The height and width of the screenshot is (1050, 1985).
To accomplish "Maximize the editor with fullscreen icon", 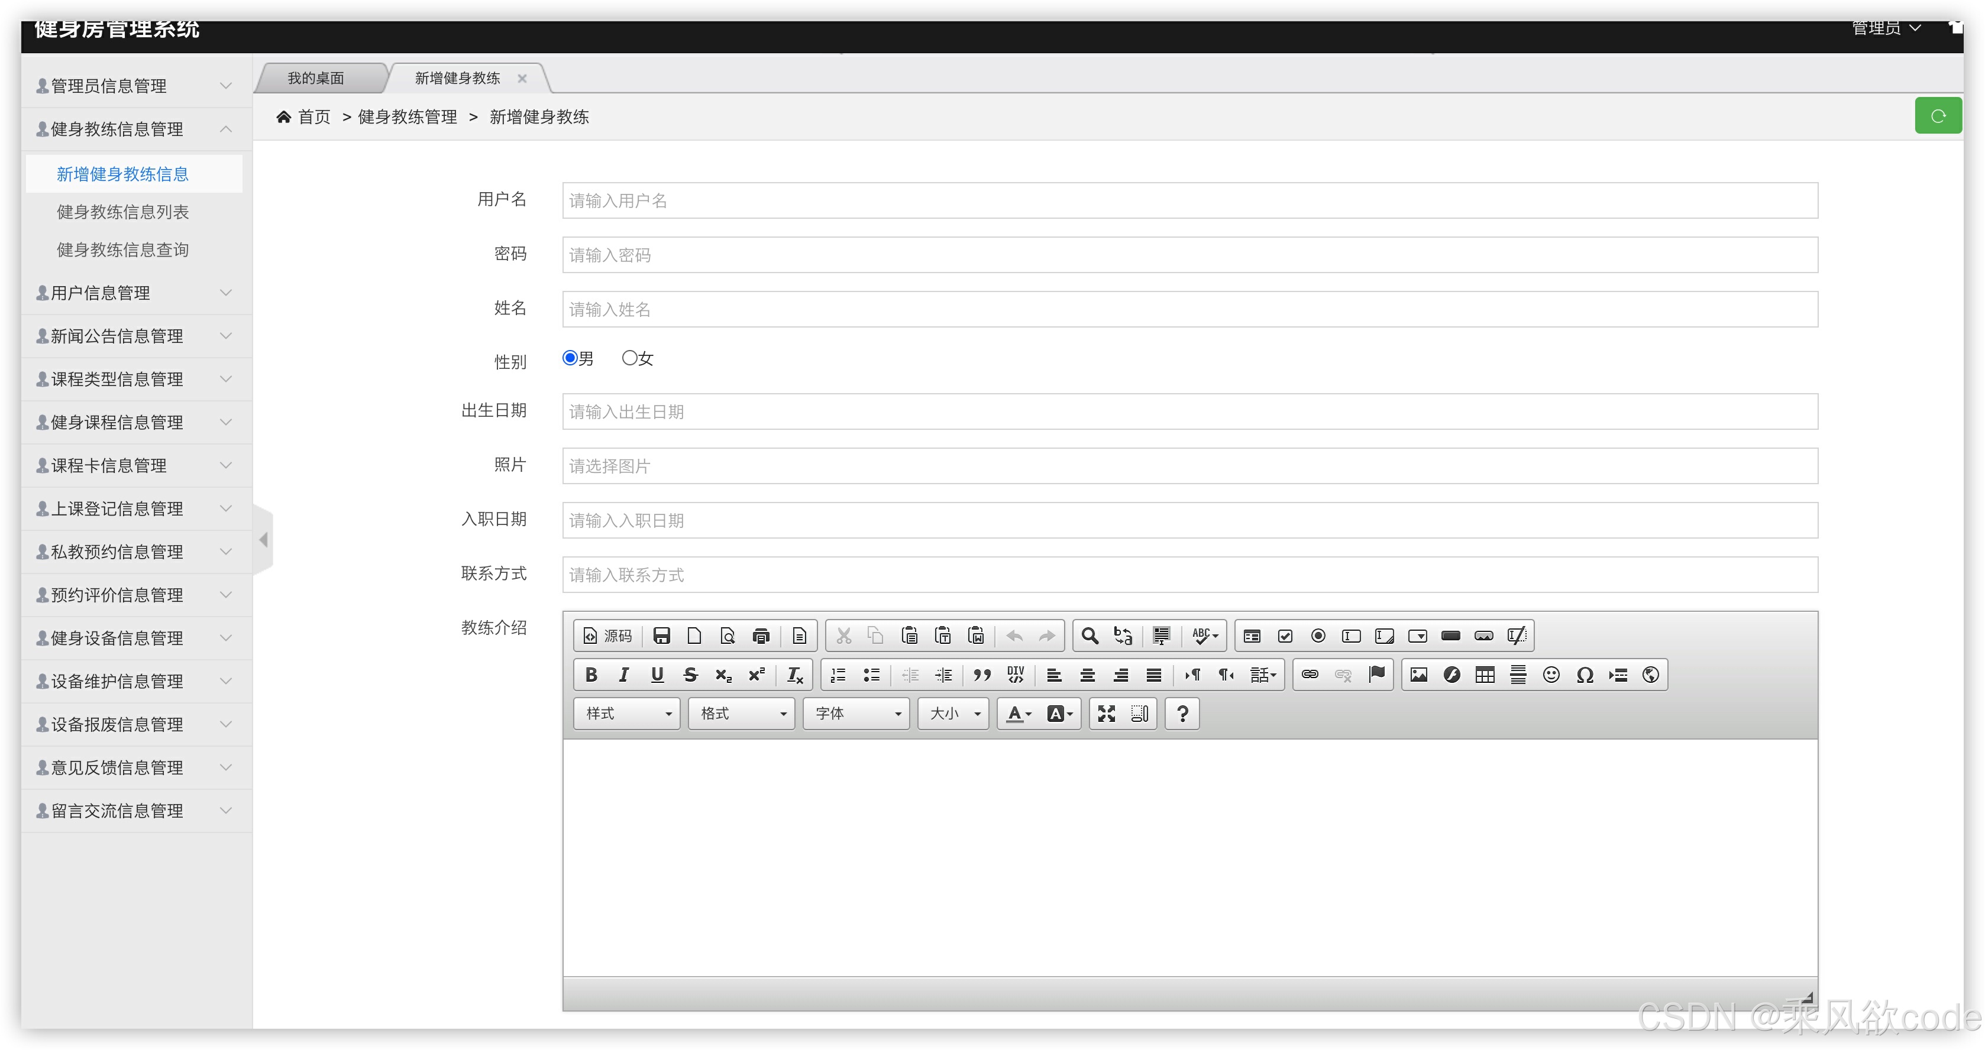I will tap(1106, 714).
